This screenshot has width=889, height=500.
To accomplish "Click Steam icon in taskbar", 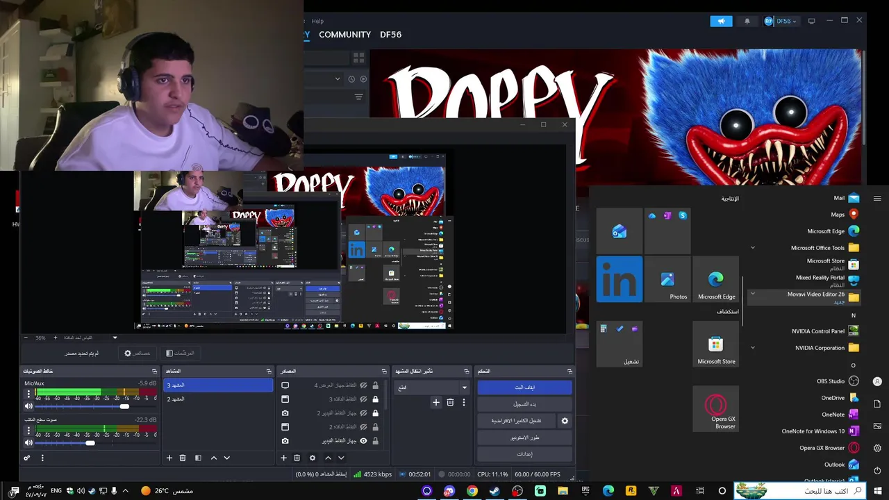I will tap(495, 491).
